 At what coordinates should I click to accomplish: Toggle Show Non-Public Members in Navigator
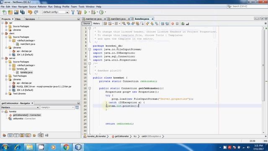click(22, 135)
